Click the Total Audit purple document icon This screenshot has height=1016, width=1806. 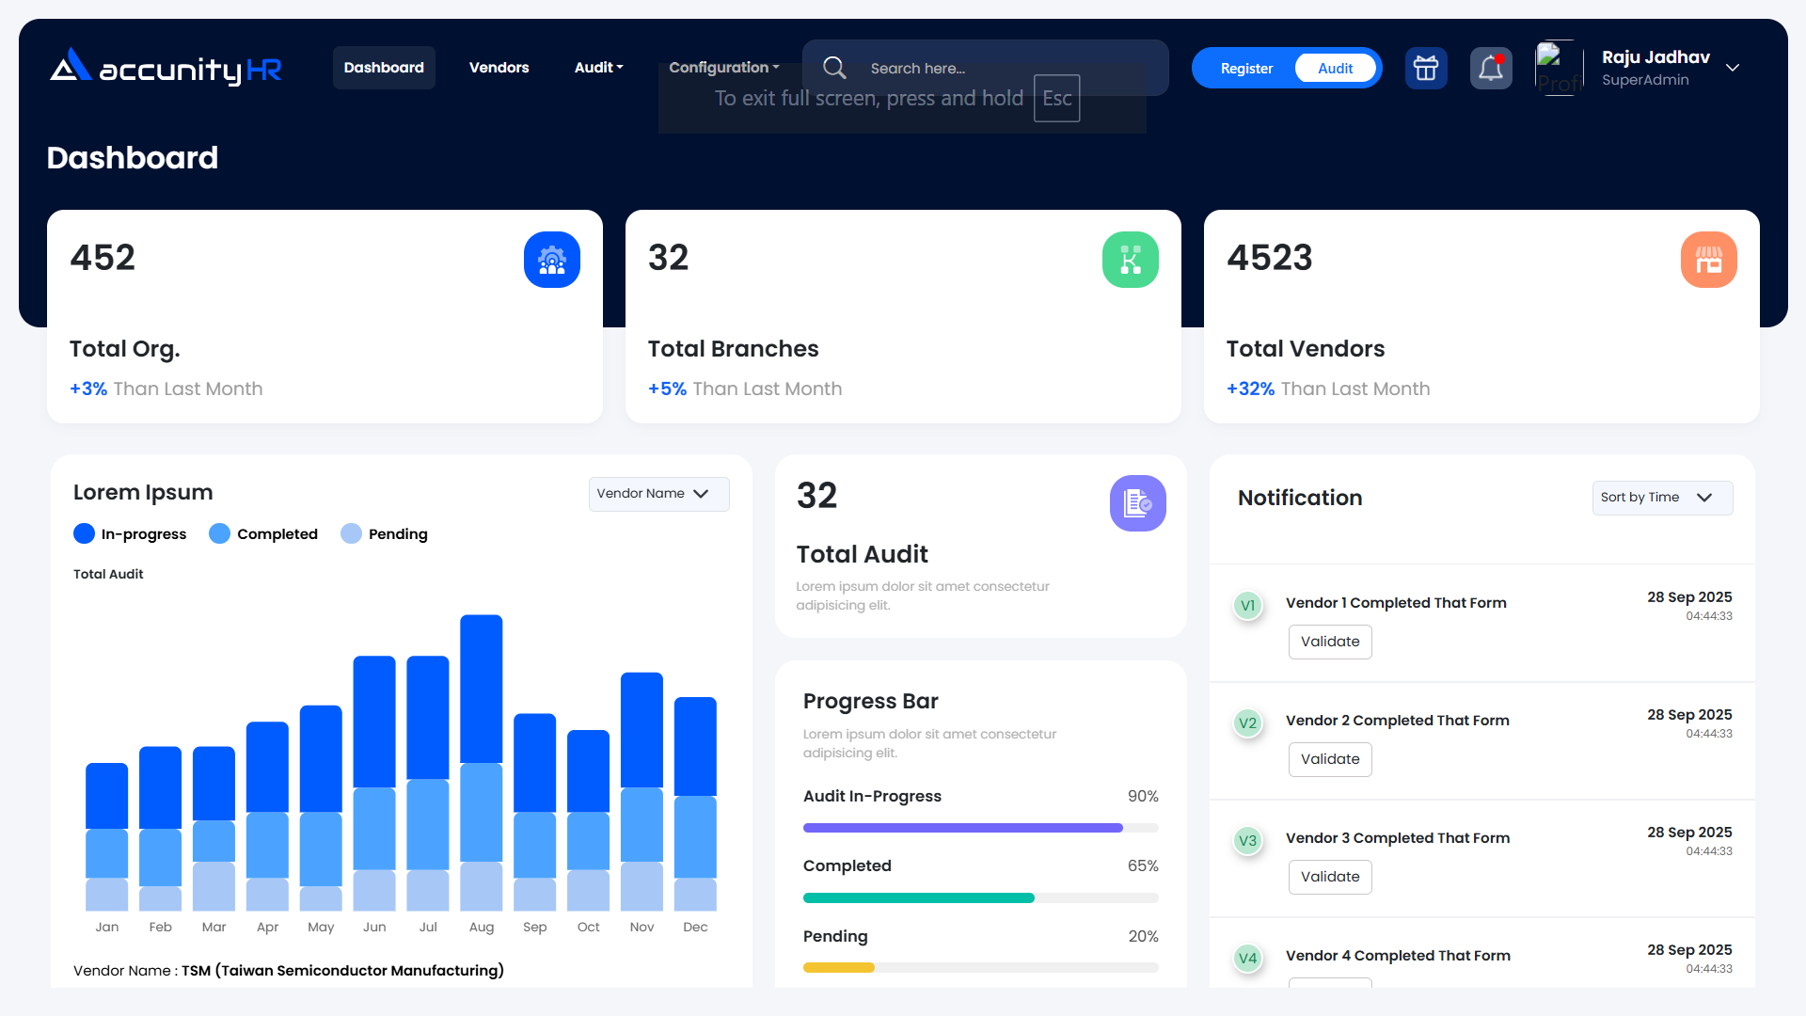tap(1137, 503)
